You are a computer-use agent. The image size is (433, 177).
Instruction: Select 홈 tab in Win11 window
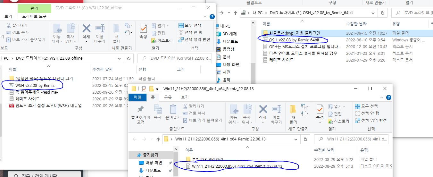[153, 97]
